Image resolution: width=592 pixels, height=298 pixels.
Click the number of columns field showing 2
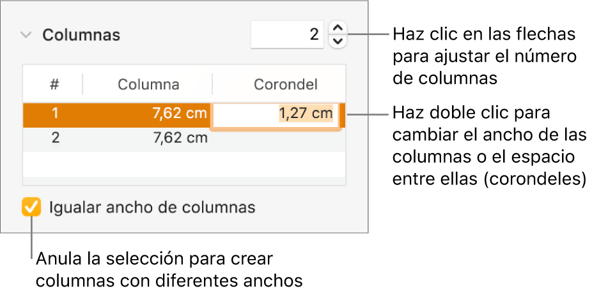click(287, 34)
